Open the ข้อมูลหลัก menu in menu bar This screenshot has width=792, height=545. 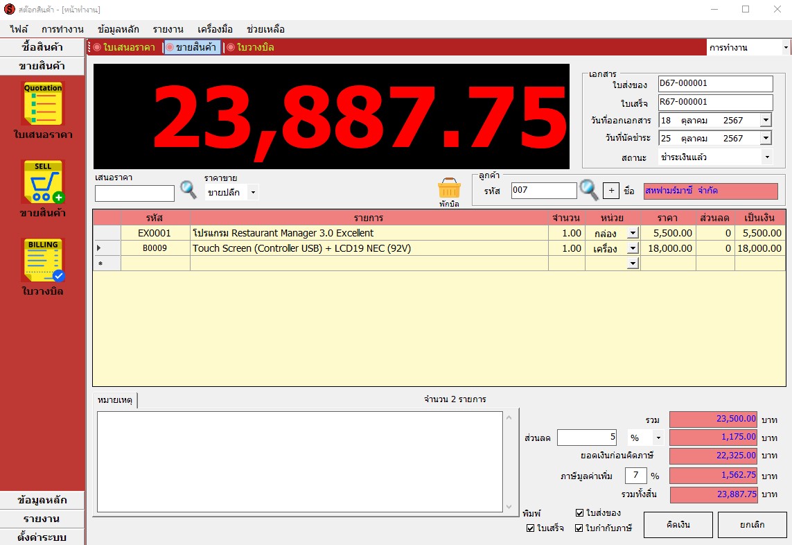click(x=118, y=29)
